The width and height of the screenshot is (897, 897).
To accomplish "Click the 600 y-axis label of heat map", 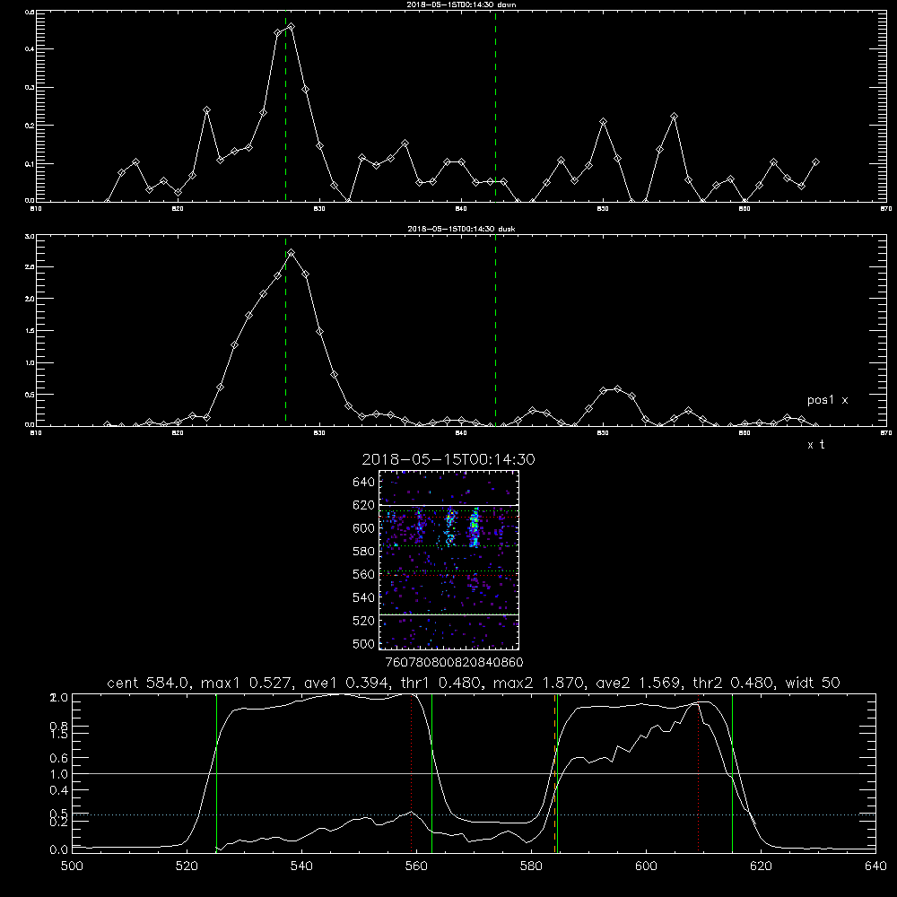I will (364, 528).
